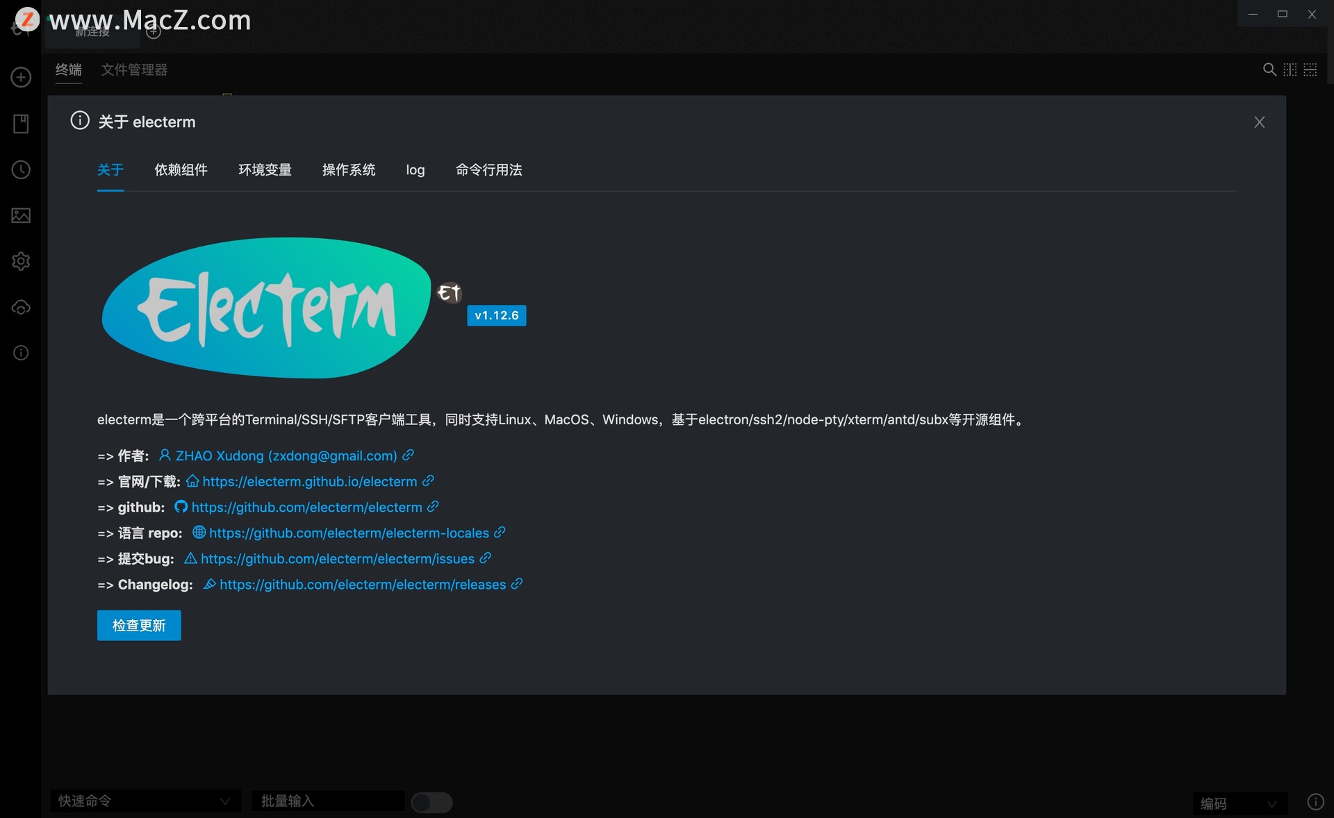Viewport: 1334px width, 818px height.
Task: Open the 编码 encoding dropdown
Action: click(1240, 803)
